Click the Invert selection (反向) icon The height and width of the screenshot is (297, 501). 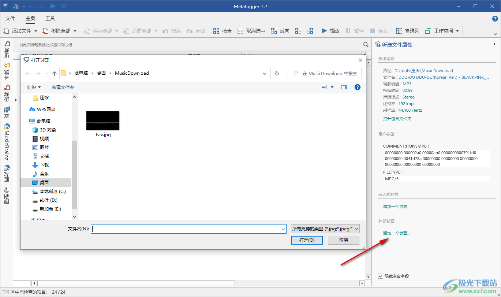pos(274,31)
